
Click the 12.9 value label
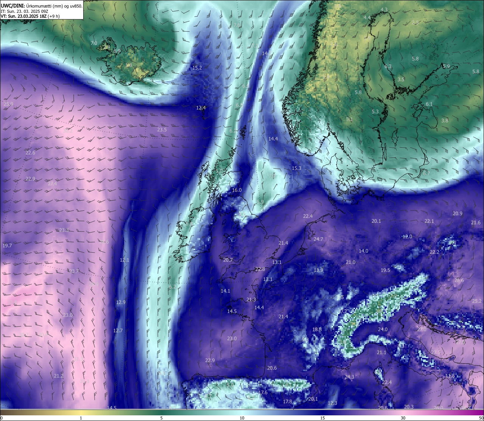[121, 302]
